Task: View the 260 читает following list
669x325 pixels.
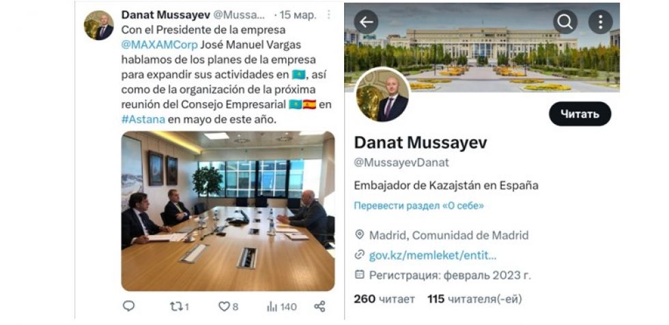Action: click(x=384, y=299)
